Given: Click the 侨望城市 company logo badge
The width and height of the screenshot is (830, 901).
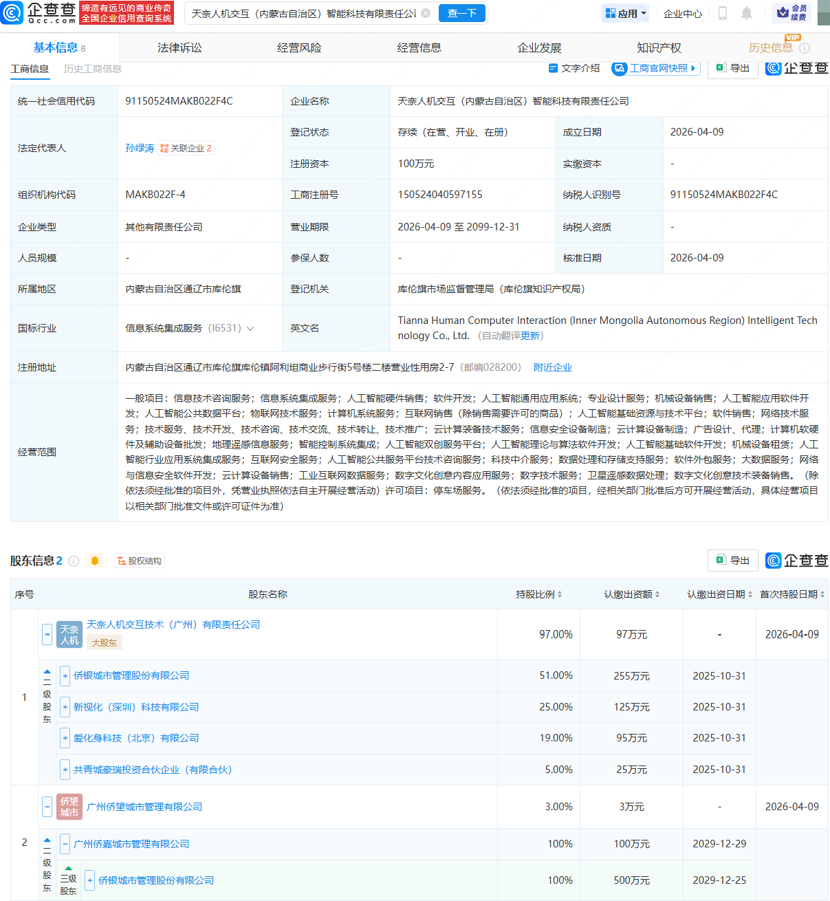Looking at the screenshot, I should (x=69, y=807).
